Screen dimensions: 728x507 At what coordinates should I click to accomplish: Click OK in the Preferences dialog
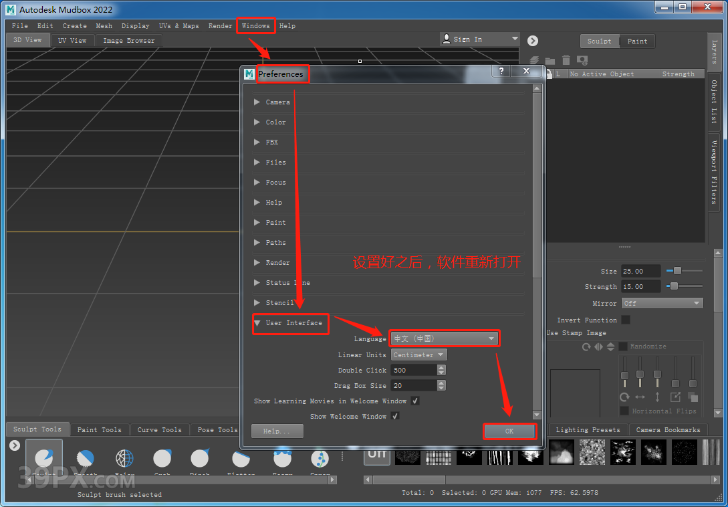pyautogui.click(x=509, y=431)
